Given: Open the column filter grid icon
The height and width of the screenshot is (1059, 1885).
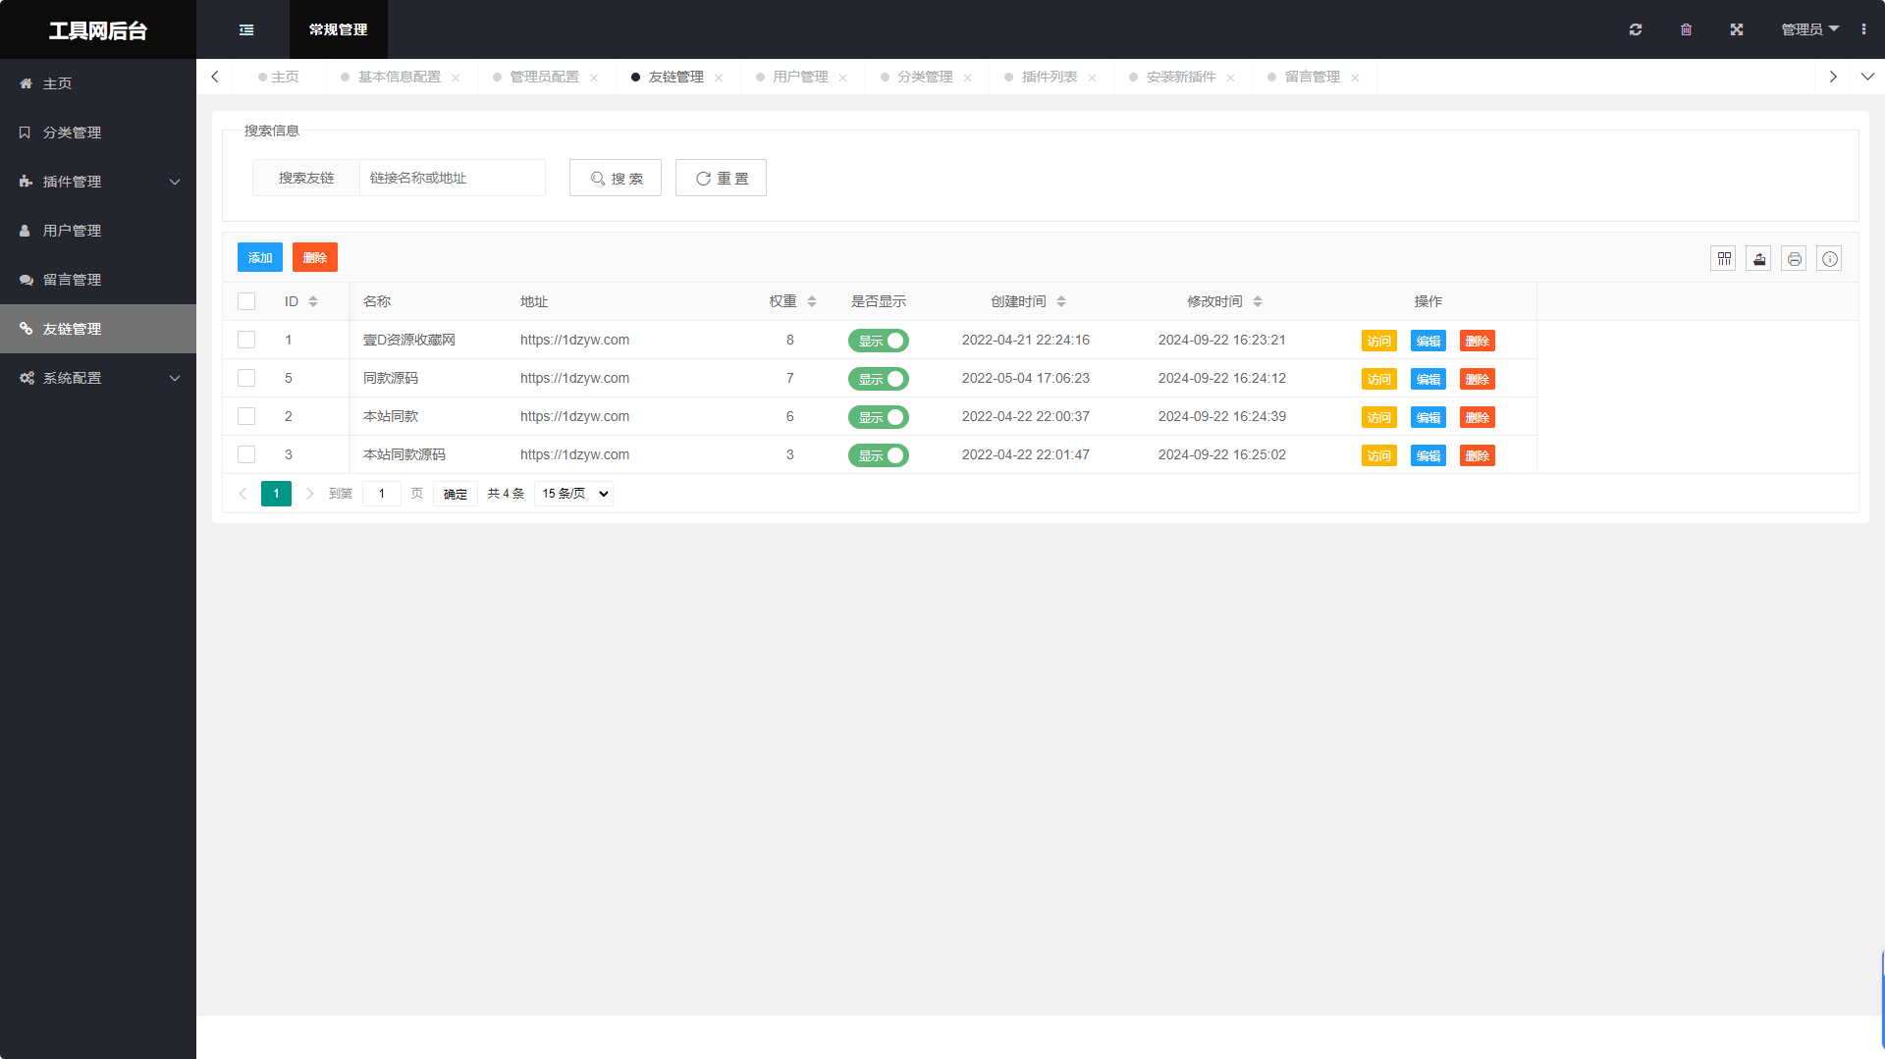Looking at the screenshot, I should pos(1724,259).
